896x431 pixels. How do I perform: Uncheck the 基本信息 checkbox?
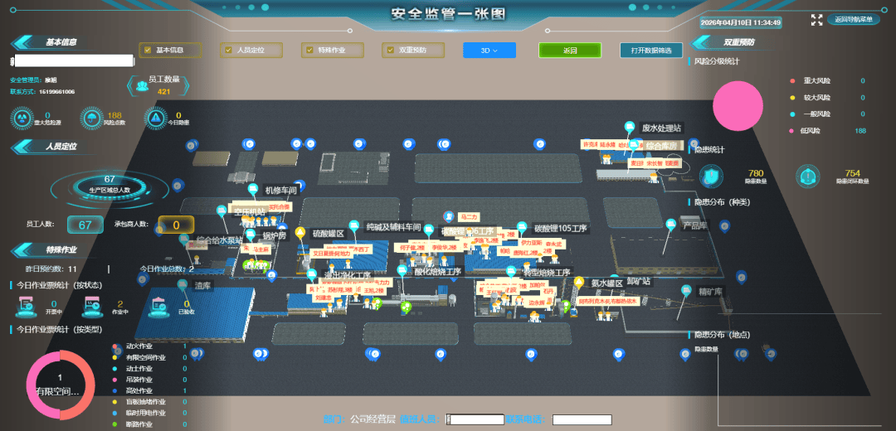[147, 50]
